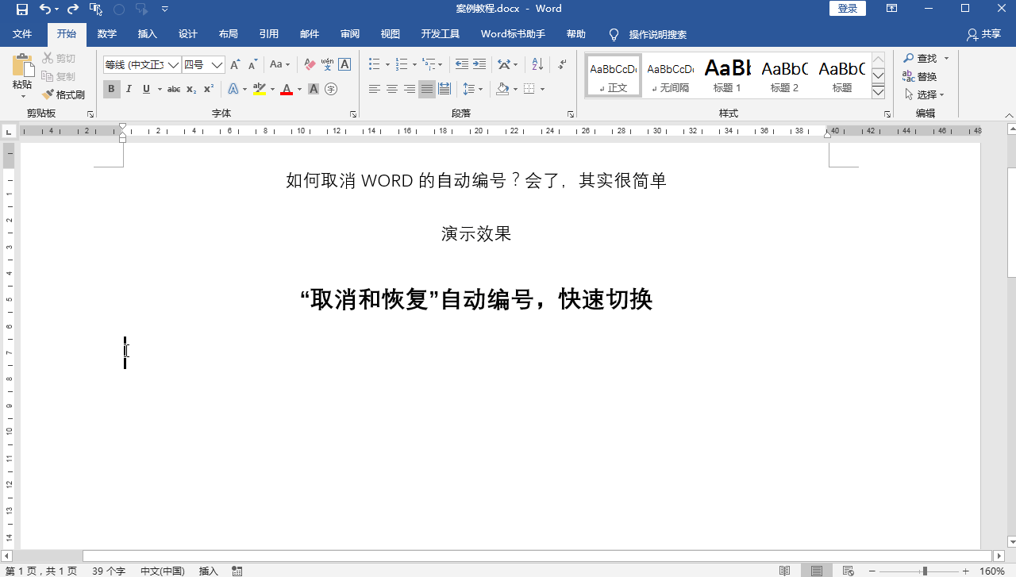Switch to the 插入 ribbon tab

(148, 34)
